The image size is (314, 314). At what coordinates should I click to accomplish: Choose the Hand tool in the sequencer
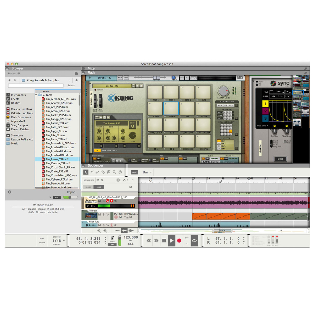tap(120, 172)
